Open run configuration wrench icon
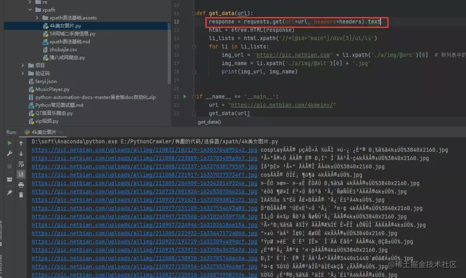This screenshot has width=466, height=278. coord(9,153)
